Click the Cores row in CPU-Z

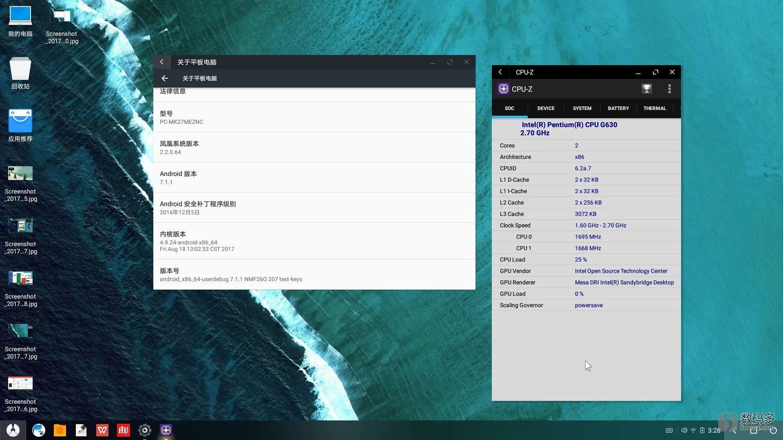586,145
